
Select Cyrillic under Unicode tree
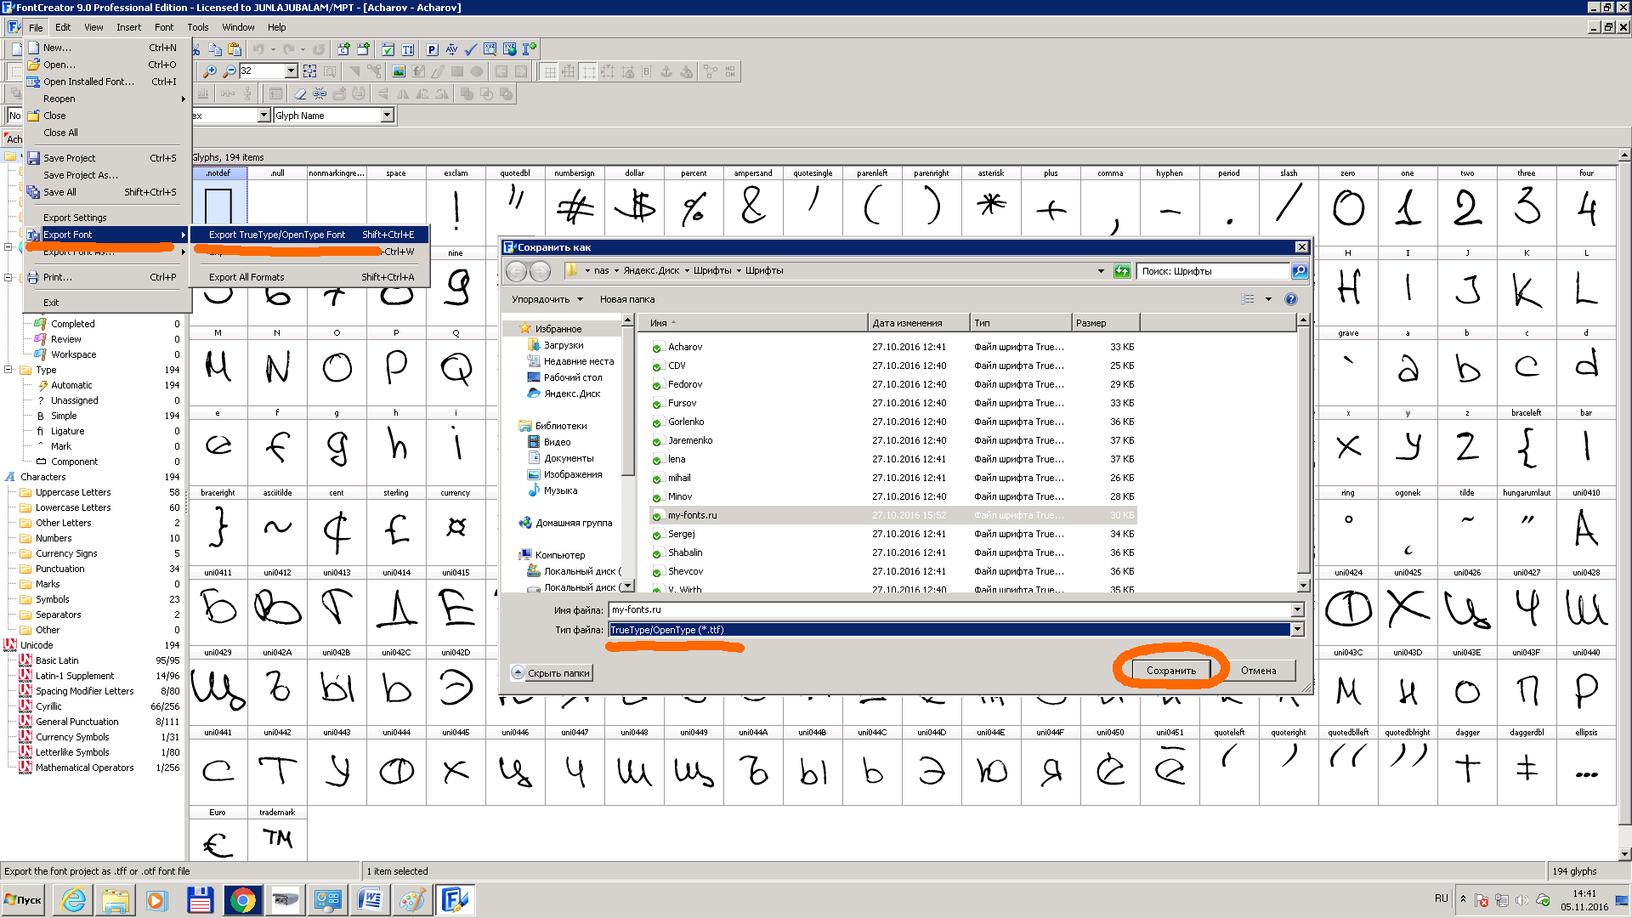(x=48, y=706)
